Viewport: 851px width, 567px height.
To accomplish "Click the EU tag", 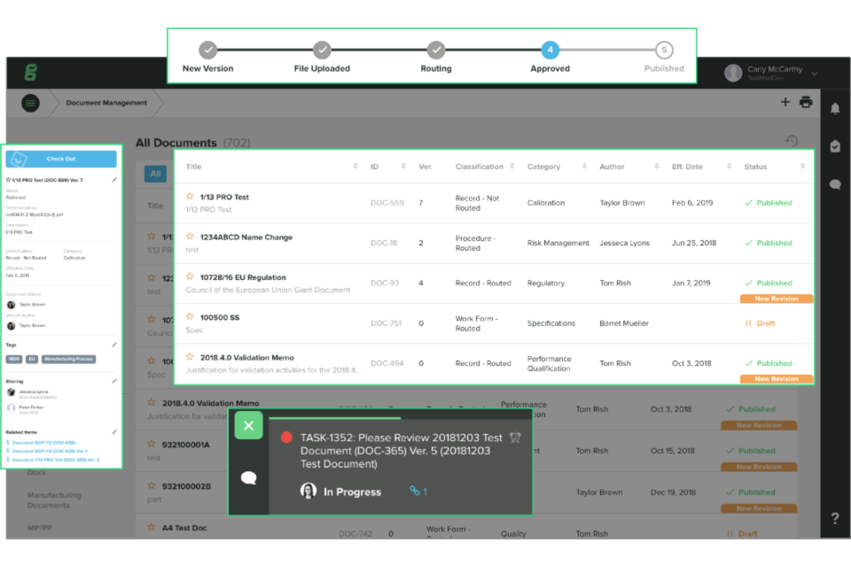I will coord(32,359).
